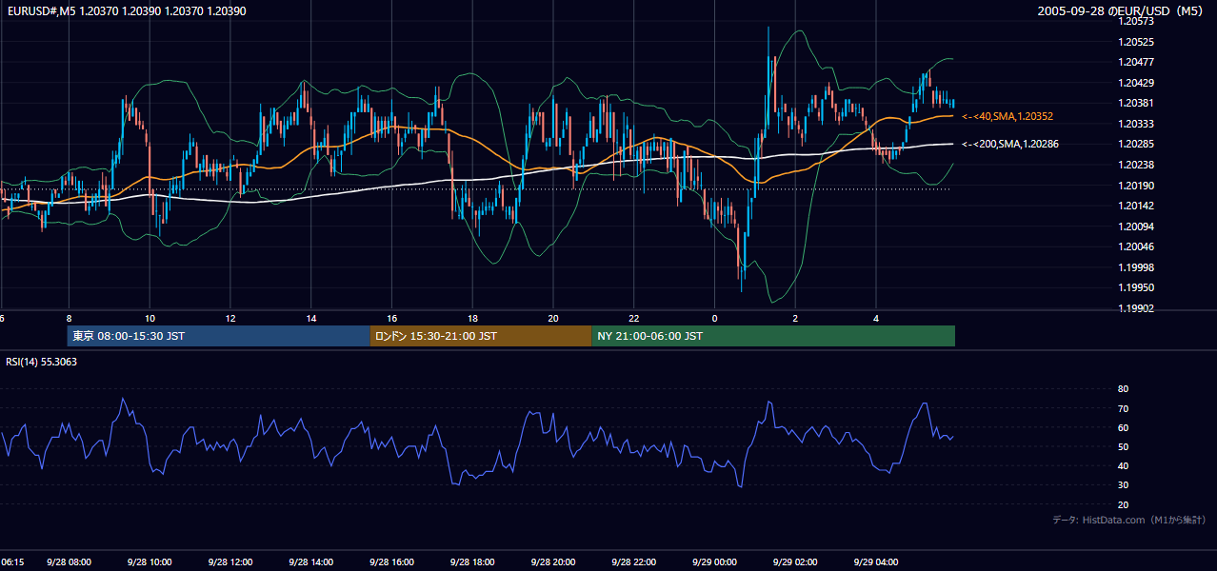Screen dimensions: 1217x571
Task: Click the 200 SMA 1.20286 label
Action: pos(1010,144)
